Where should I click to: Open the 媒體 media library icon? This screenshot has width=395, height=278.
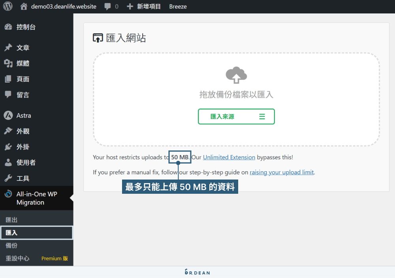[x=9, y=63]
